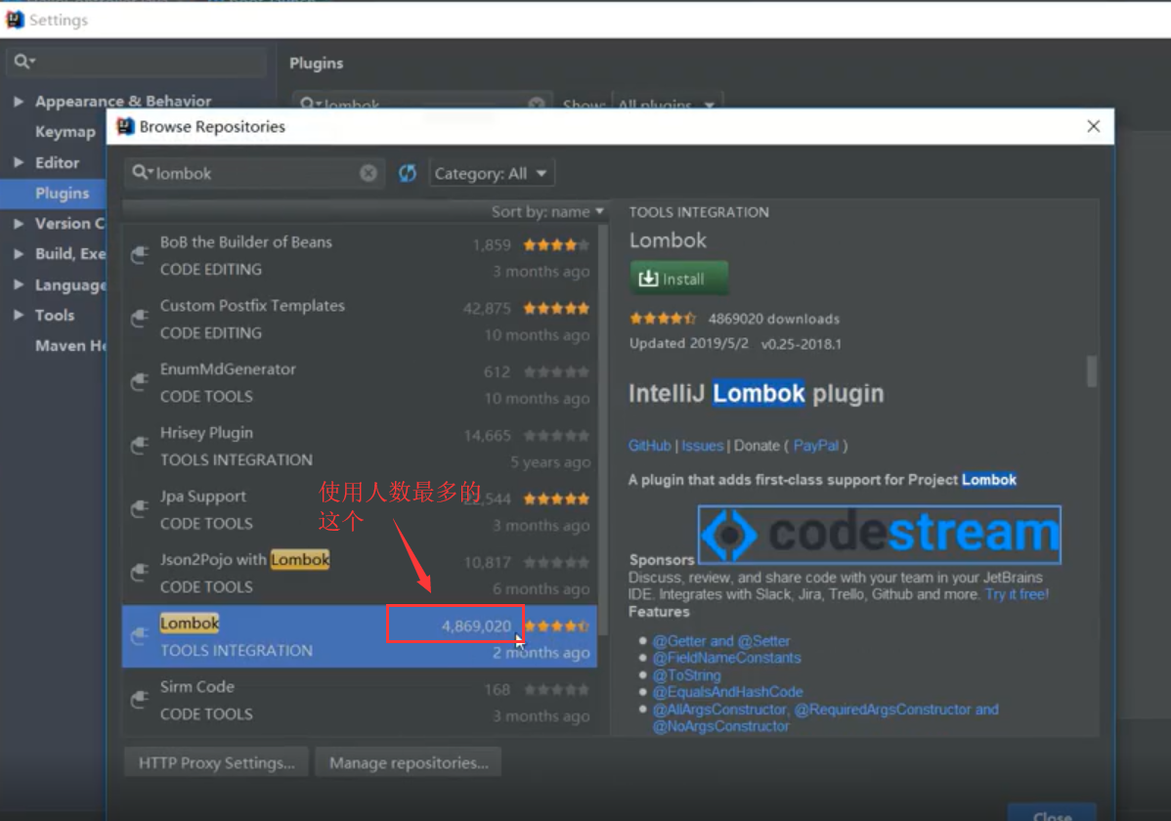Screen dimensions: 1171x821
Task: Select Sirm Code plugin
Action: tap(360, 700)
